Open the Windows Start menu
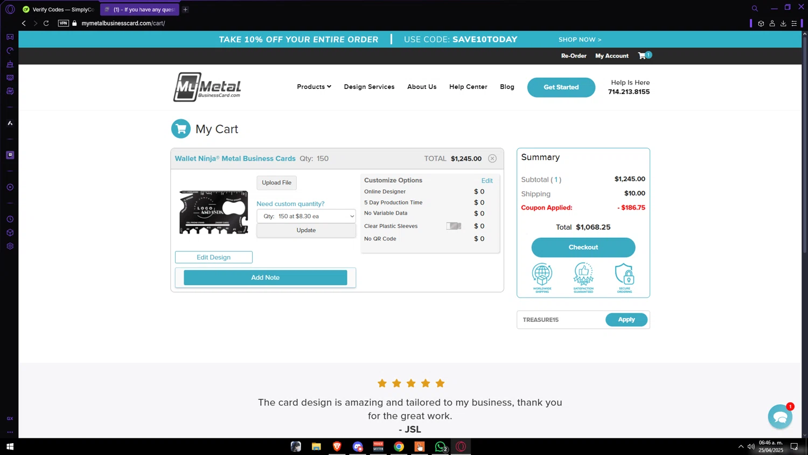Viewport: 808px width, 455px height. pos(10,446)
